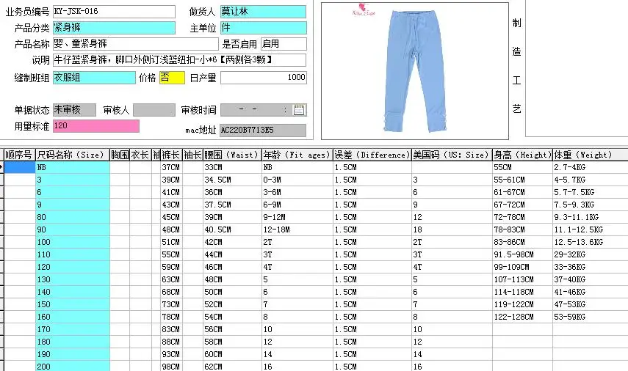The width and height of the screenshot is (628, 371).
Task: Select the 缝制班组 field 衣服组
Action: pyautogui.click(x=94, y=78)
